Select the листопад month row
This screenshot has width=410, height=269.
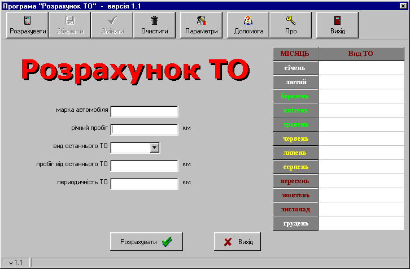click(x=295, y=209)
